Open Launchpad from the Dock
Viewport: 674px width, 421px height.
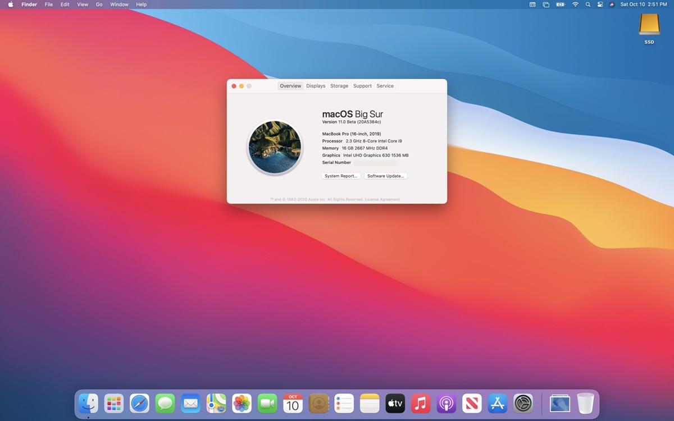click(114, 403)
